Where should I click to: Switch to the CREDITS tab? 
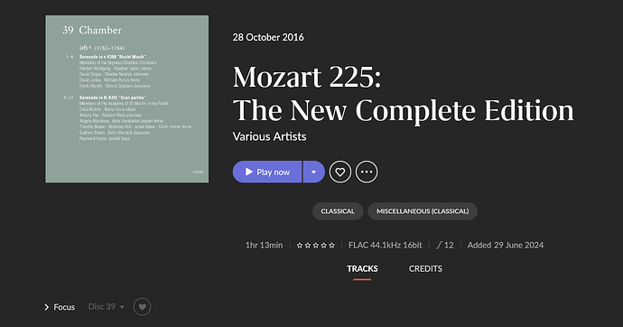tap(425, 269)
